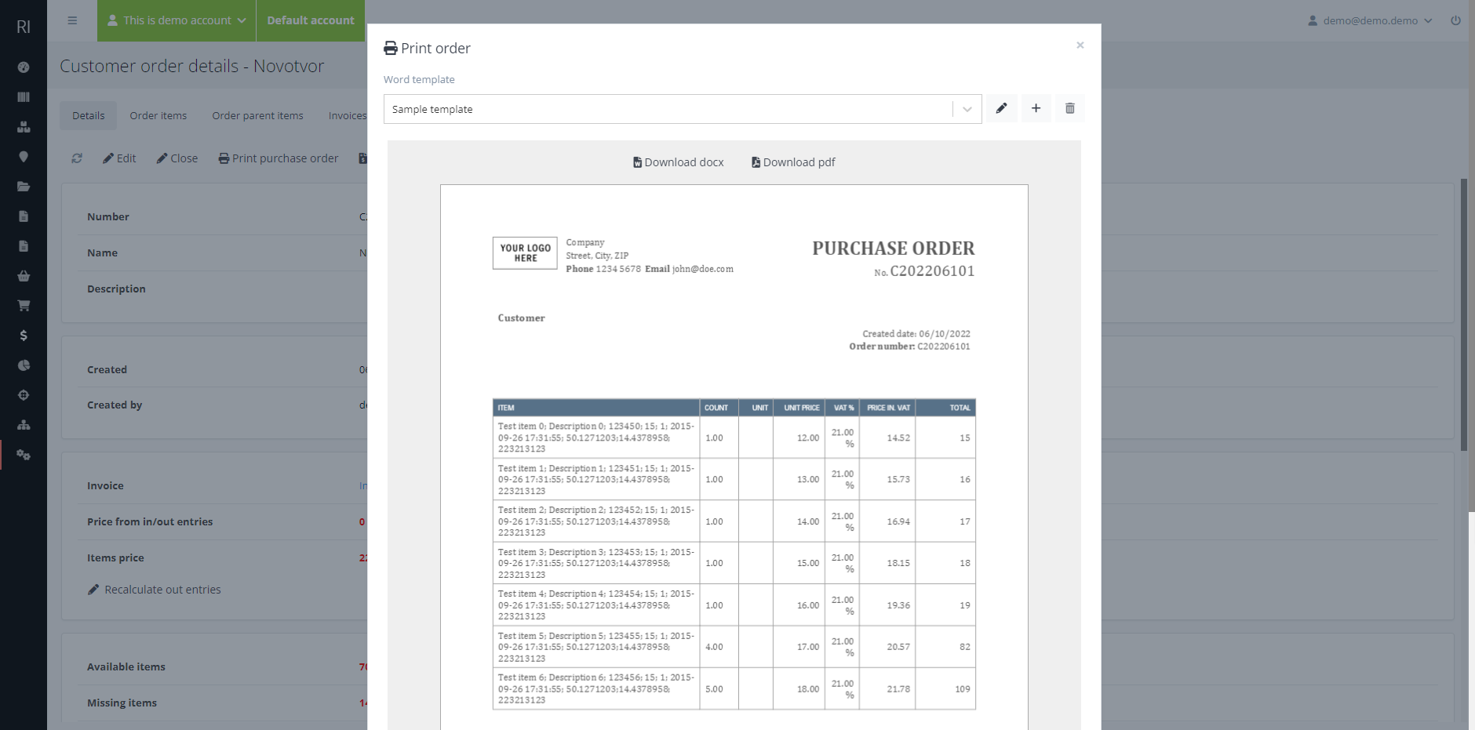Open the settings gears sidebar icon
Image resolution: width=1475 pixels, height=730 pixels.
click(24, 455)
